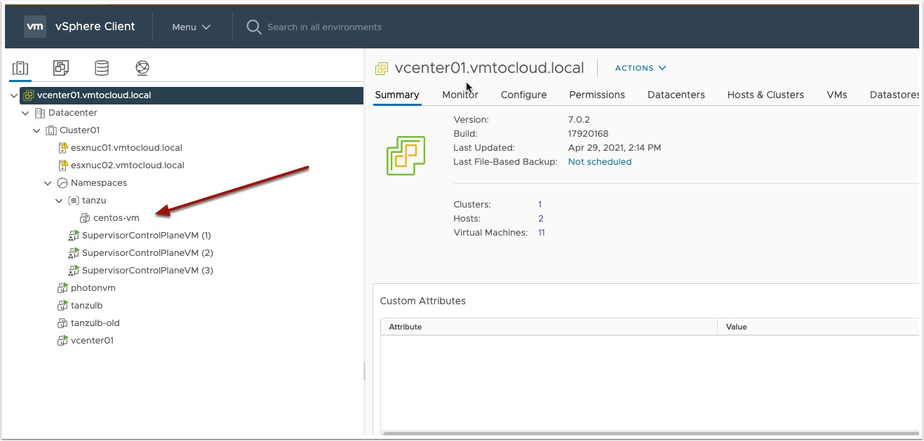Click the VMware vm logo
Image resolution: width=924 pixels, height=441 pixels.
(x=35, y=27)
